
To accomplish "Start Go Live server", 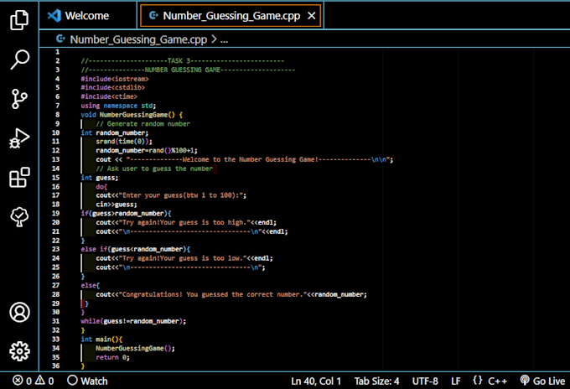I will click(x=542, y=381).
